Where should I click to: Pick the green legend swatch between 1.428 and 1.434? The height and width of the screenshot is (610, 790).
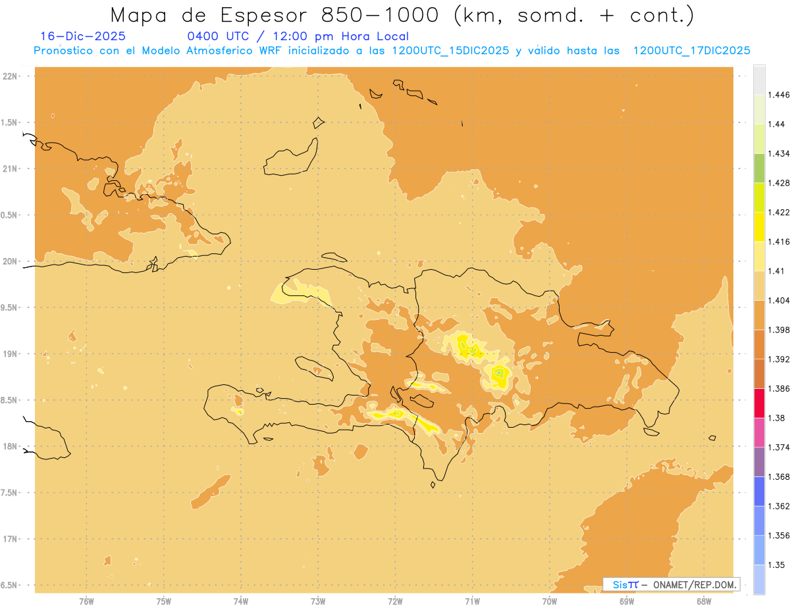click(759, 168)
